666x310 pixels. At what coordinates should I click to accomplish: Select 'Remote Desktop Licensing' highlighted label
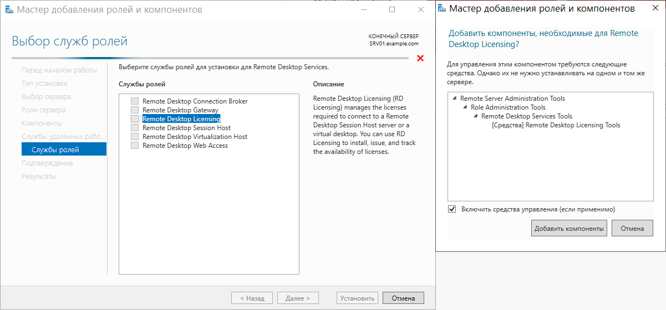(x=181, y=119)
